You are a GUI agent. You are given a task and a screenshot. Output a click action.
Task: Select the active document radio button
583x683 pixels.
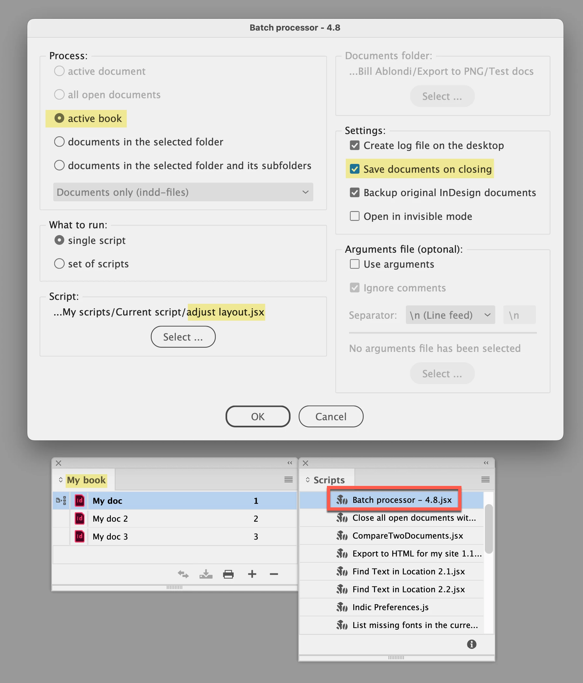59,71
